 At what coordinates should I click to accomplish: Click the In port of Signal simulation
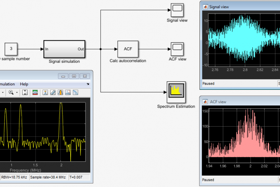click(x=47, y=49)
